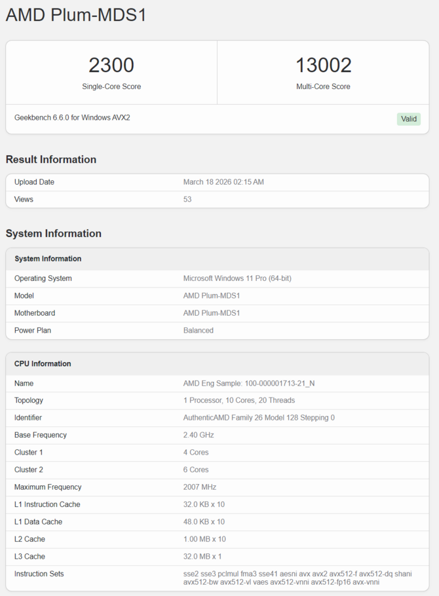Click the Multi-Core Score label

coord(324,86)
